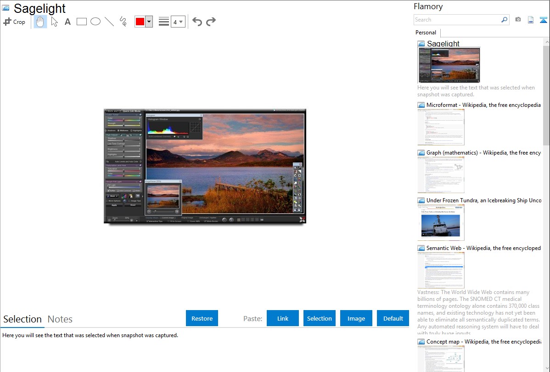This screenshot has width=550, height=372.
Task: Redo the last undone edit
Action: [x=211, y=22]
